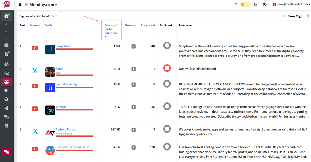Open the dashboard gauge sidebar icon
Viewport: 311px width, 162px height.
pos(7,16)
